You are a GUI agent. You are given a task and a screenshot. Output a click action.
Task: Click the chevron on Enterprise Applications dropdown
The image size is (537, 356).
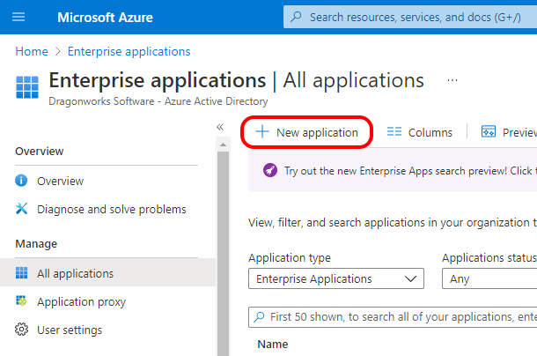[x=410, y=278]
